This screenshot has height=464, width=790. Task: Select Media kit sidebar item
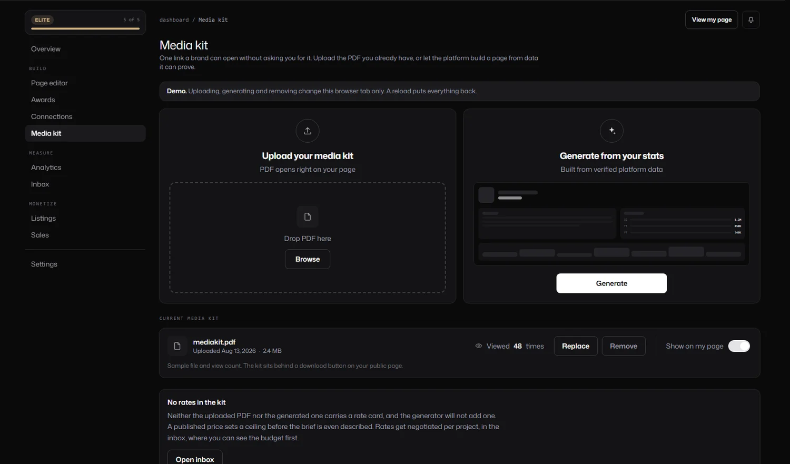tap(85, 133)
